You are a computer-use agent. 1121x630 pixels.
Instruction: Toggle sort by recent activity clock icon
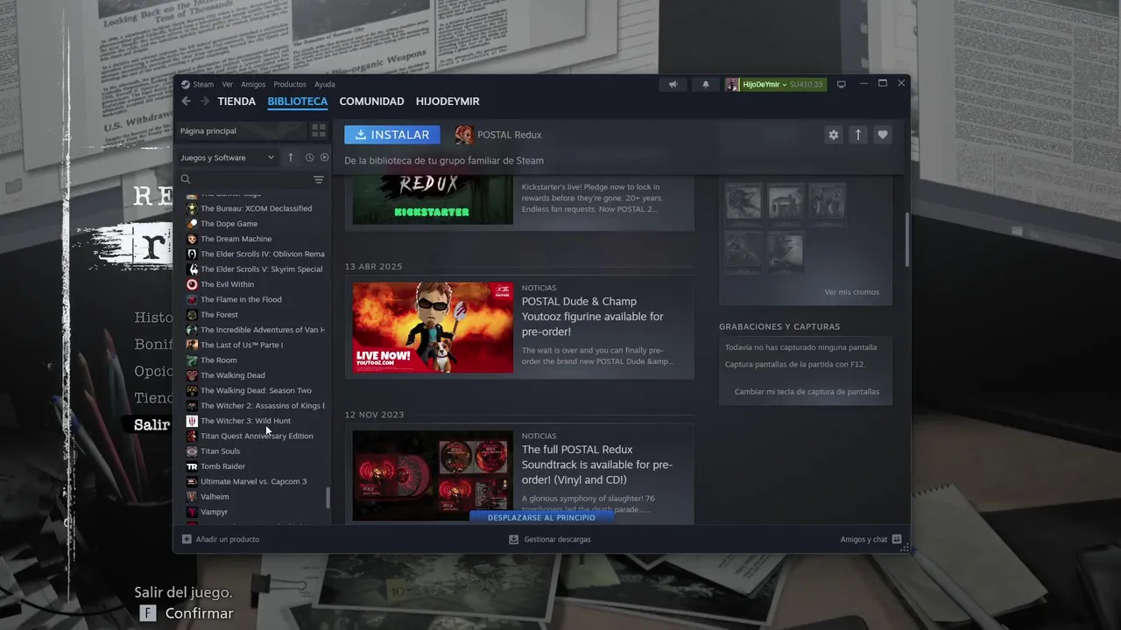click(309, 157)
